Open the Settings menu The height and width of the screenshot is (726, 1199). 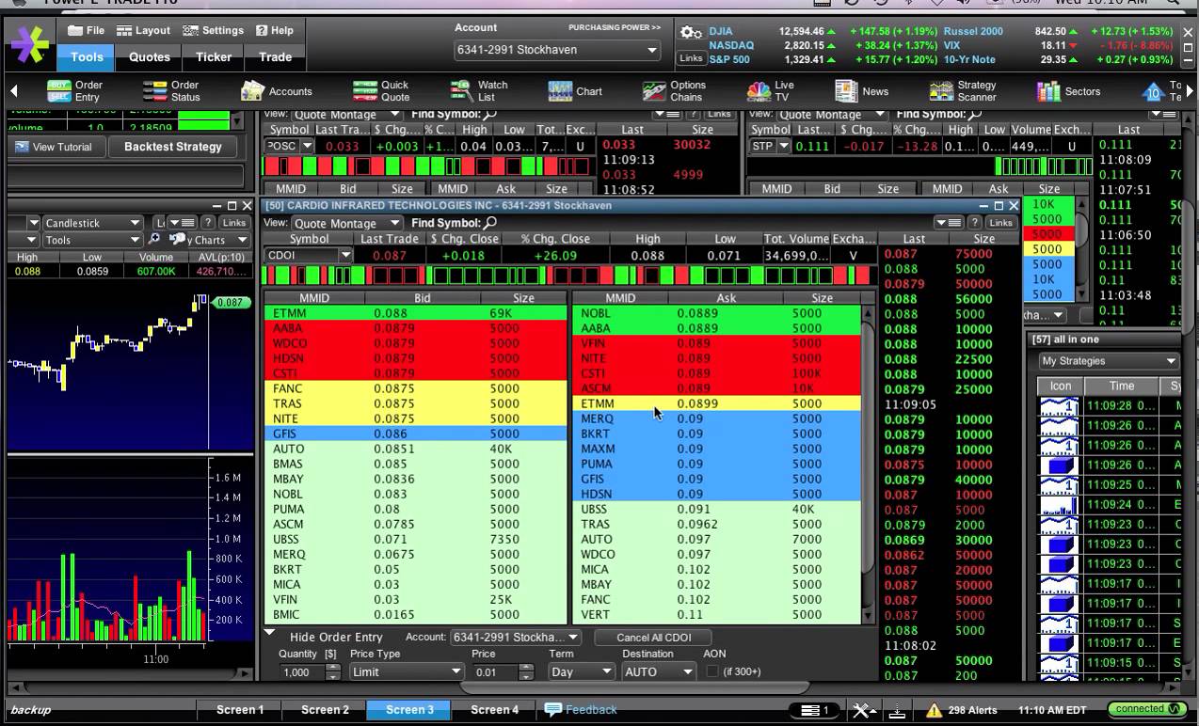[213, 30]
